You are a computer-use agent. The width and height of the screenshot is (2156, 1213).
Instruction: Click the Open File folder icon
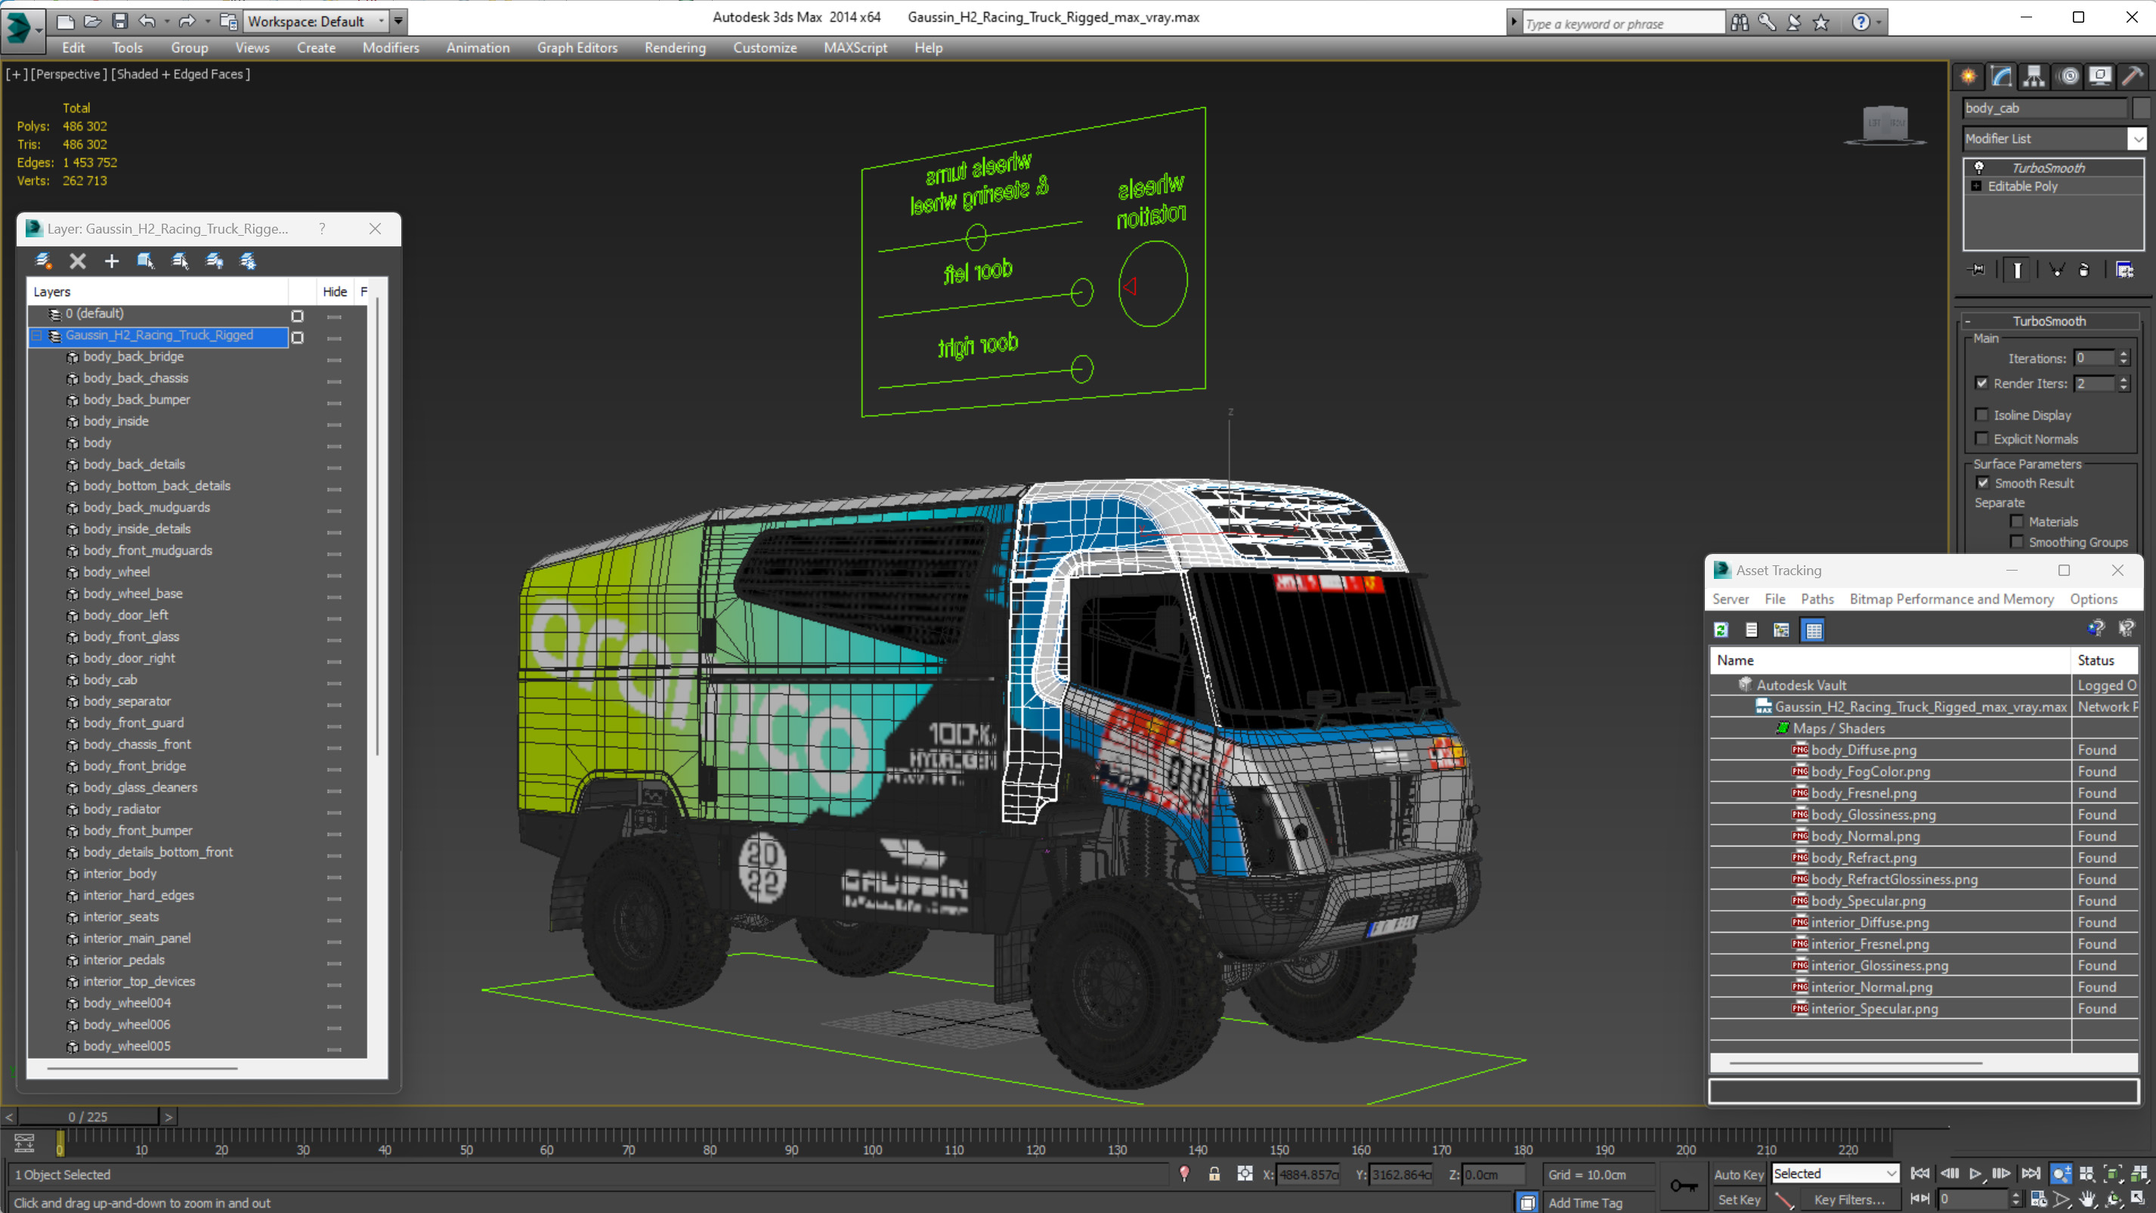pos(93,21)
